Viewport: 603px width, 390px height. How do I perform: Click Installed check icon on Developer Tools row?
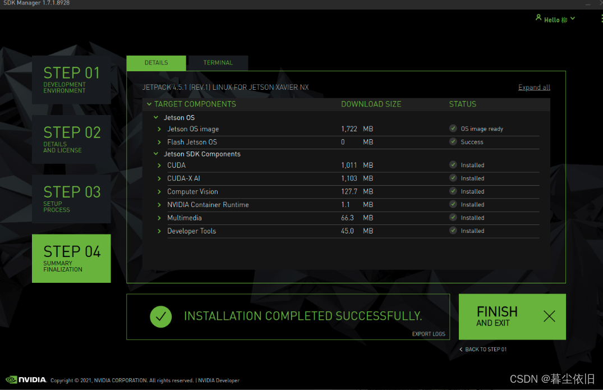pos(453,230)
